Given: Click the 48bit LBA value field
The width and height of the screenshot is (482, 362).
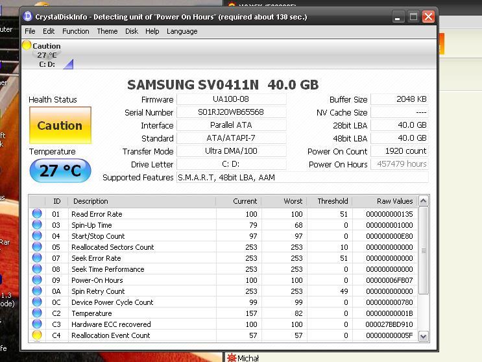Looking at the screenshot, I should point(400,138).
